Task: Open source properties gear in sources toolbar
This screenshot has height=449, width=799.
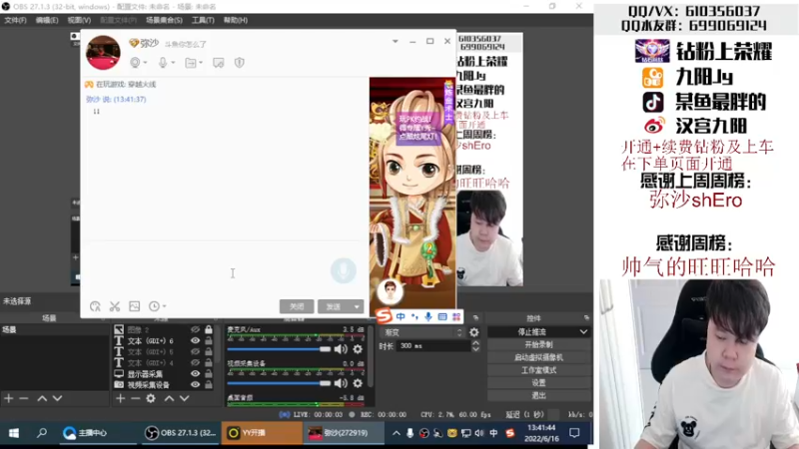Action: click(151, 398)
